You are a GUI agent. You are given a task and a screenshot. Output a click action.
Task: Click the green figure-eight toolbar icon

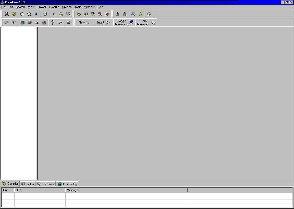coord(141,14)
